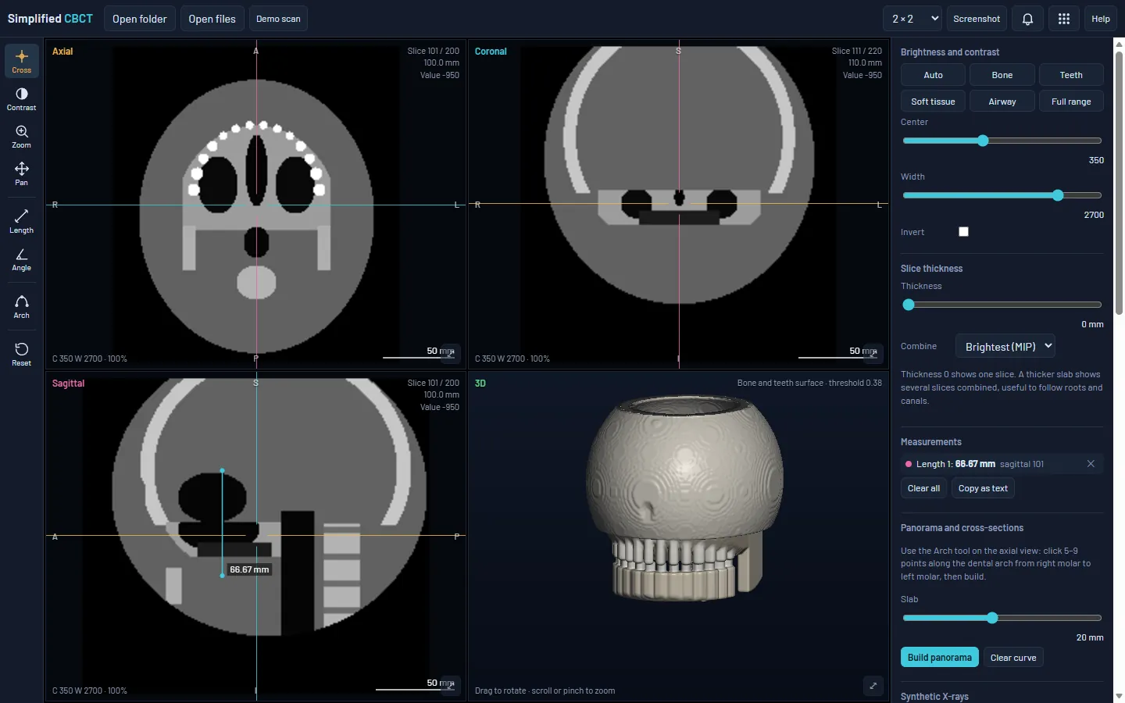Apply the Full range preset
This screenshot has width=1125, height=703.
pyautogui.click(x=1071, y=102)
